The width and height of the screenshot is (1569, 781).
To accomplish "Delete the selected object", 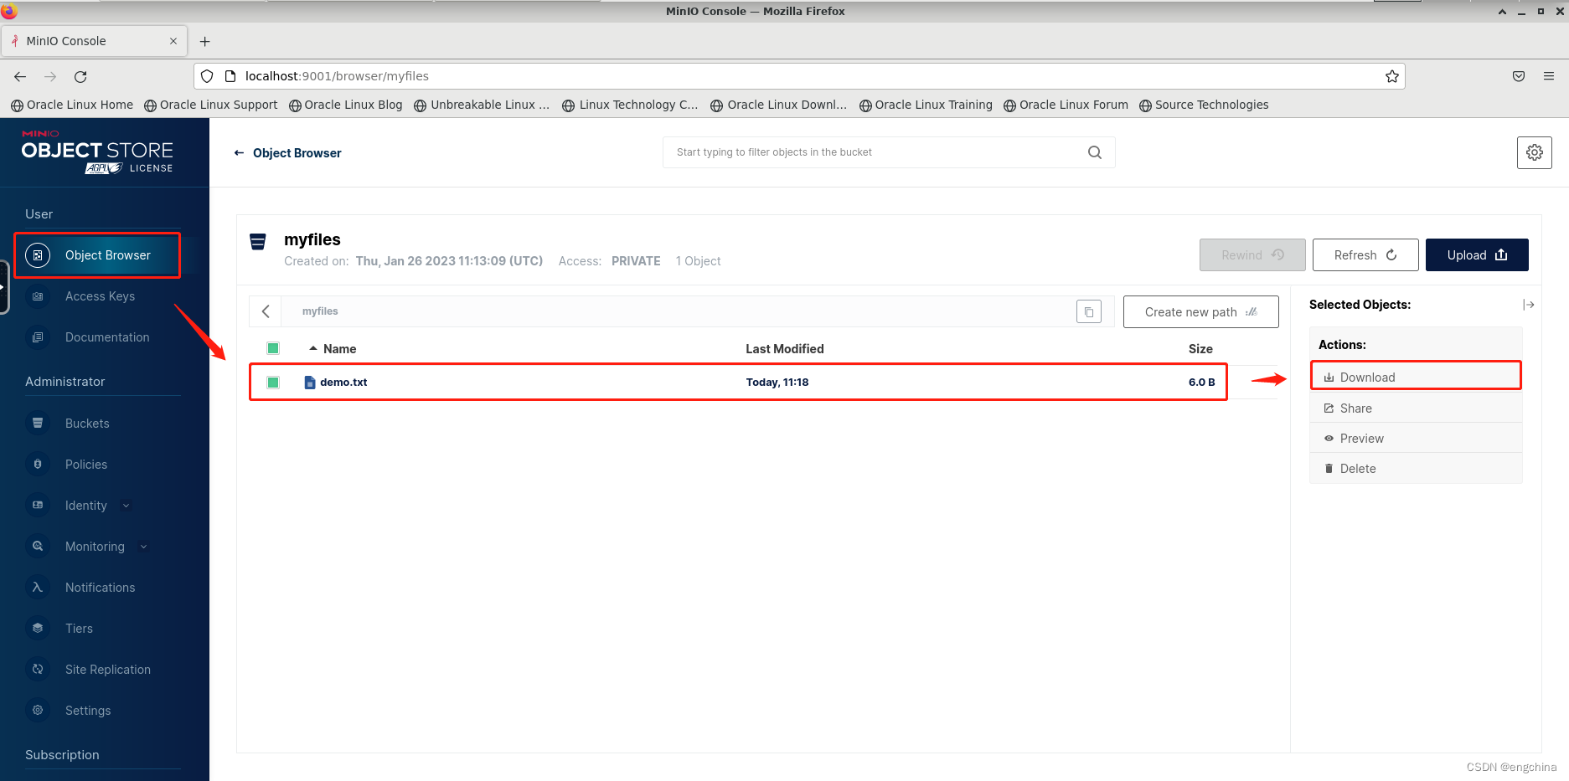I will (1416, 469).
